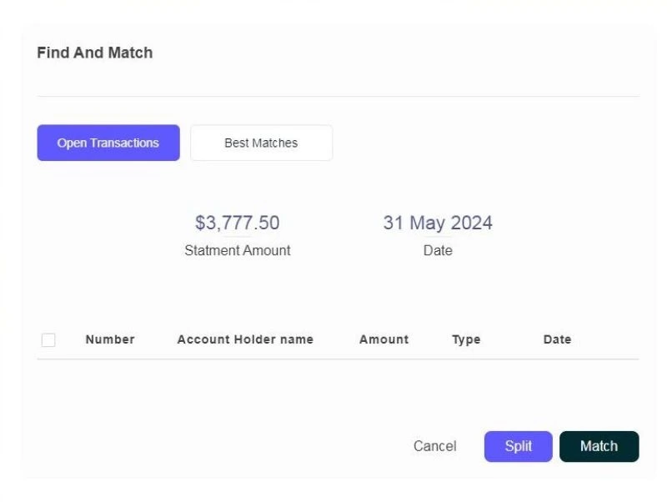Click the Statment Amount label

coord(238,250)
